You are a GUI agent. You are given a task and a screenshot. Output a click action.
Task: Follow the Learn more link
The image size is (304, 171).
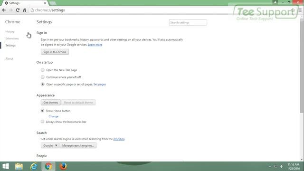[x=95, y=45]
